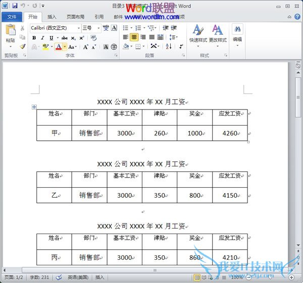Apply the yellow text highlight color button
Image resolution: width=303 pixels, height=283 pixels.
point(46,47)
